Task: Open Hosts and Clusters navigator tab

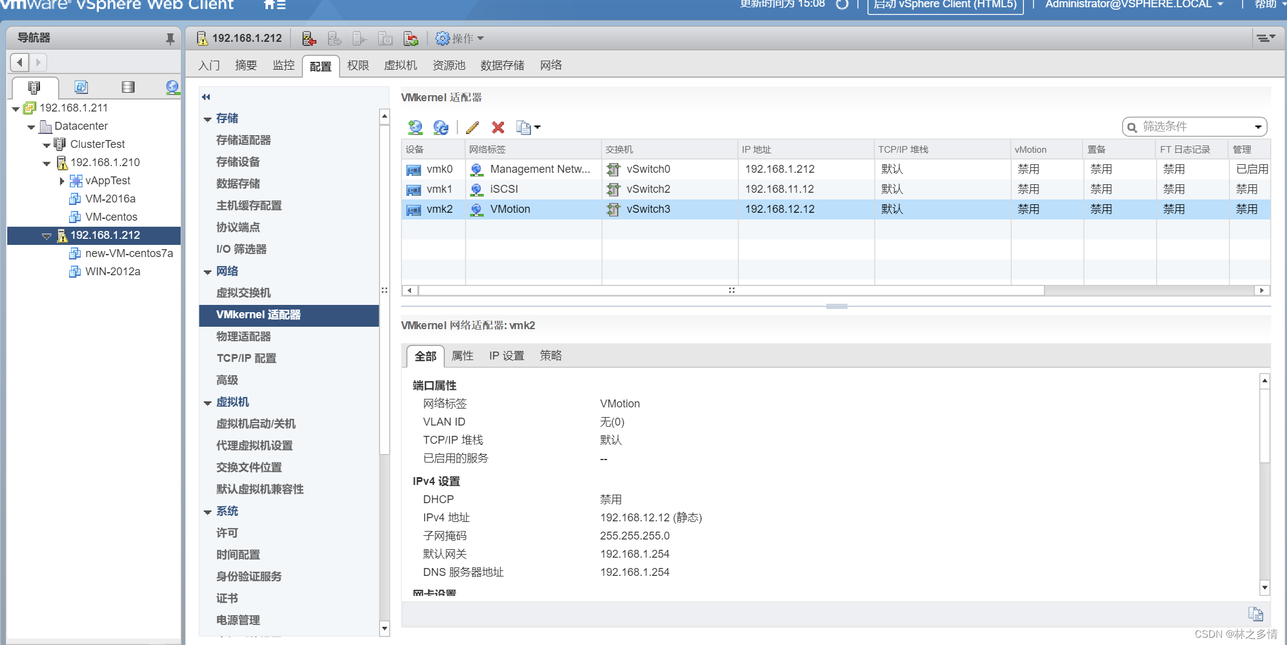Action: click(x=35, y=87)
